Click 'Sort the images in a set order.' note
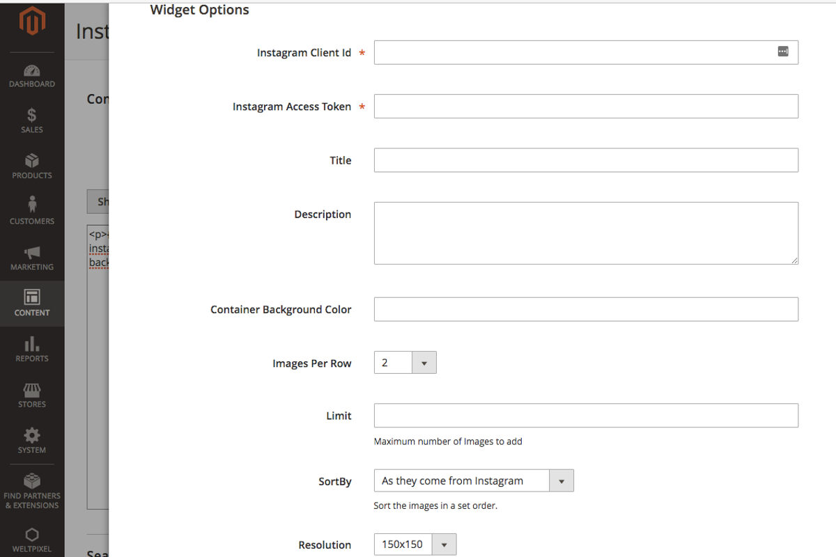Image resolution: width=836 pixels, height=557 pixels. [x=435, y=506]
